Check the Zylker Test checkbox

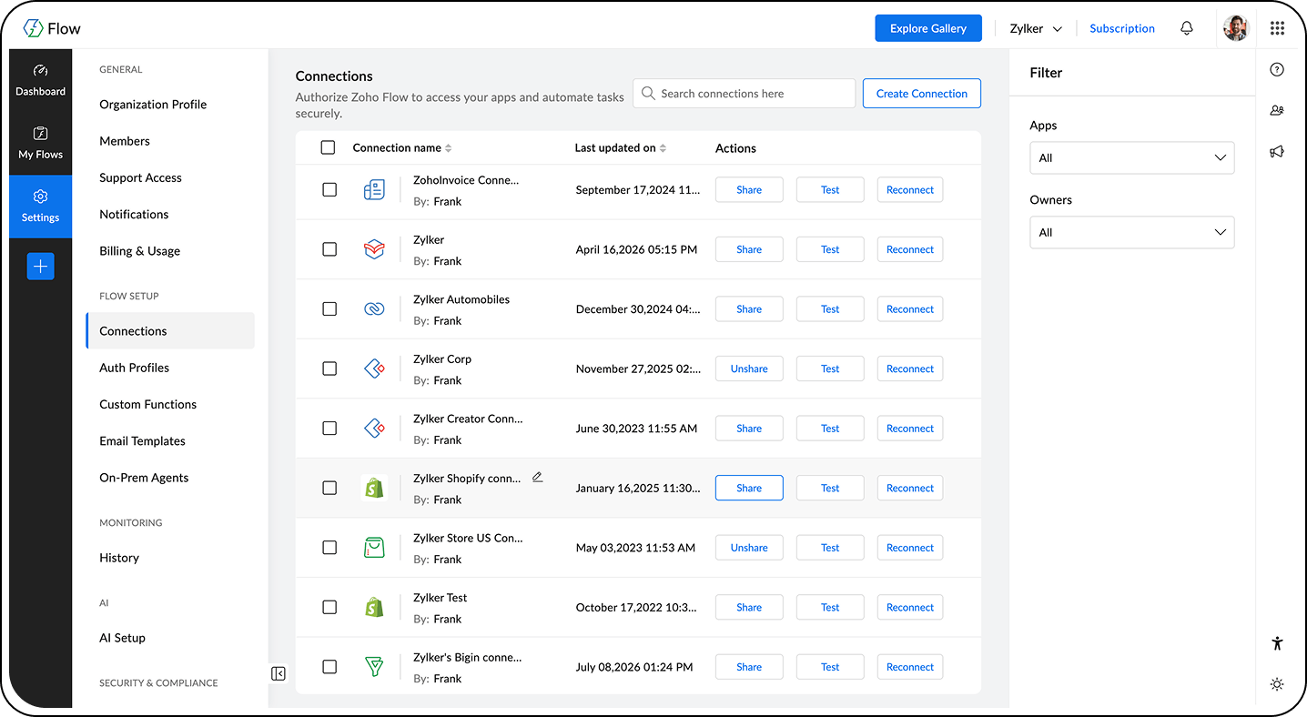click(x=329, y=607)
